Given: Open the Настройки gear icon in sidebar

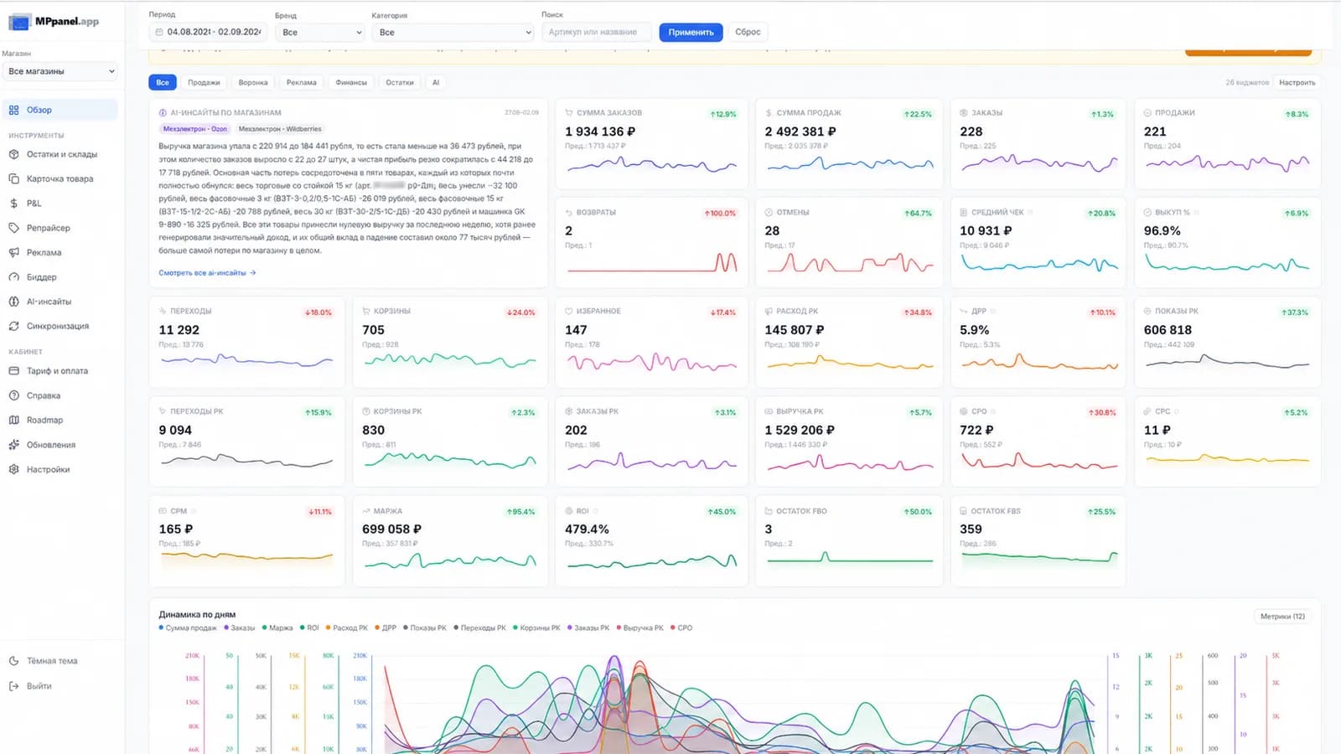Looking at the screenshot, I should pos(13,469).
